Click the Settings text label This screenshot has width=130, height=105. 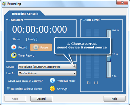[x=62, y=89]
